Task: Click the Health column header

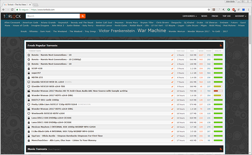Action: pyautogui.click(x=218, y=51)
